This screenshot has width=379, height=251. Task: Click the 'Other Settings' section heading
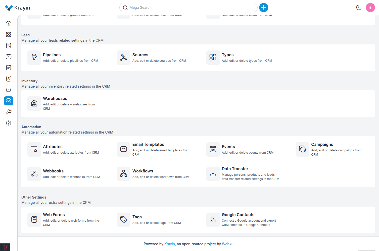[34, 197]
